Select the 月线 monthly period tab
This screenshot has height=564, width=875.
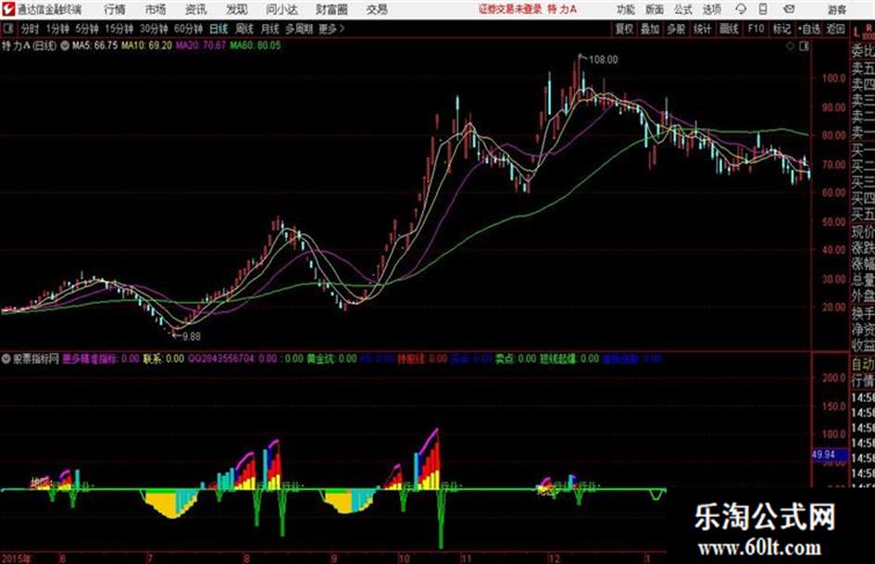tap(270, 29)
